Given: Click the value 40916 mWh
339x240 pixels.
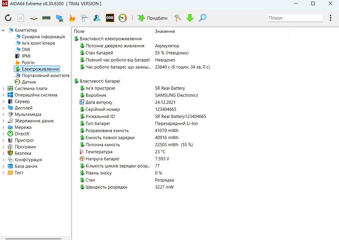Looking at the screenshot, I should pyautogui.click(x=167, y=138).
